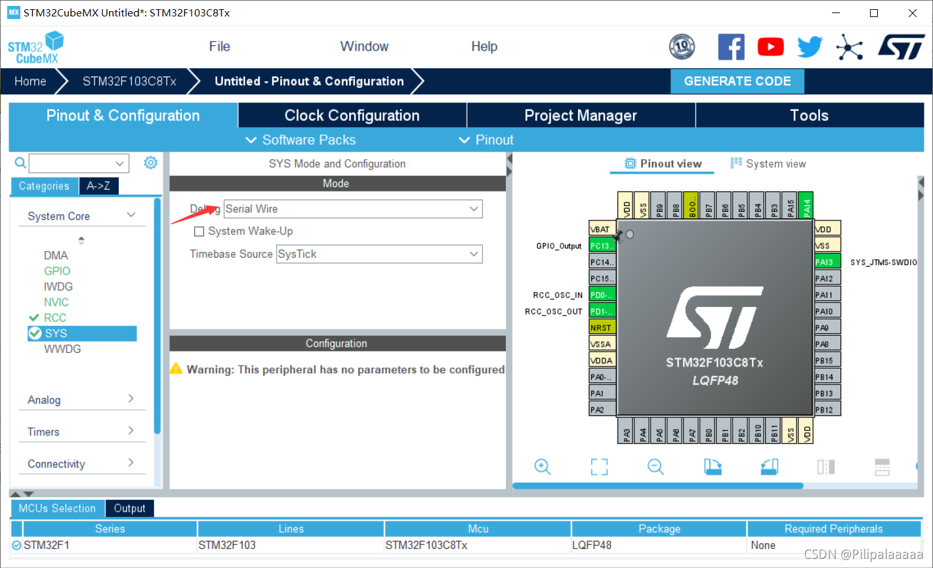The width and height of the screenshot is (933, 568).
Task: Expand the Connectivity category
Action: [x=131, y=462]
